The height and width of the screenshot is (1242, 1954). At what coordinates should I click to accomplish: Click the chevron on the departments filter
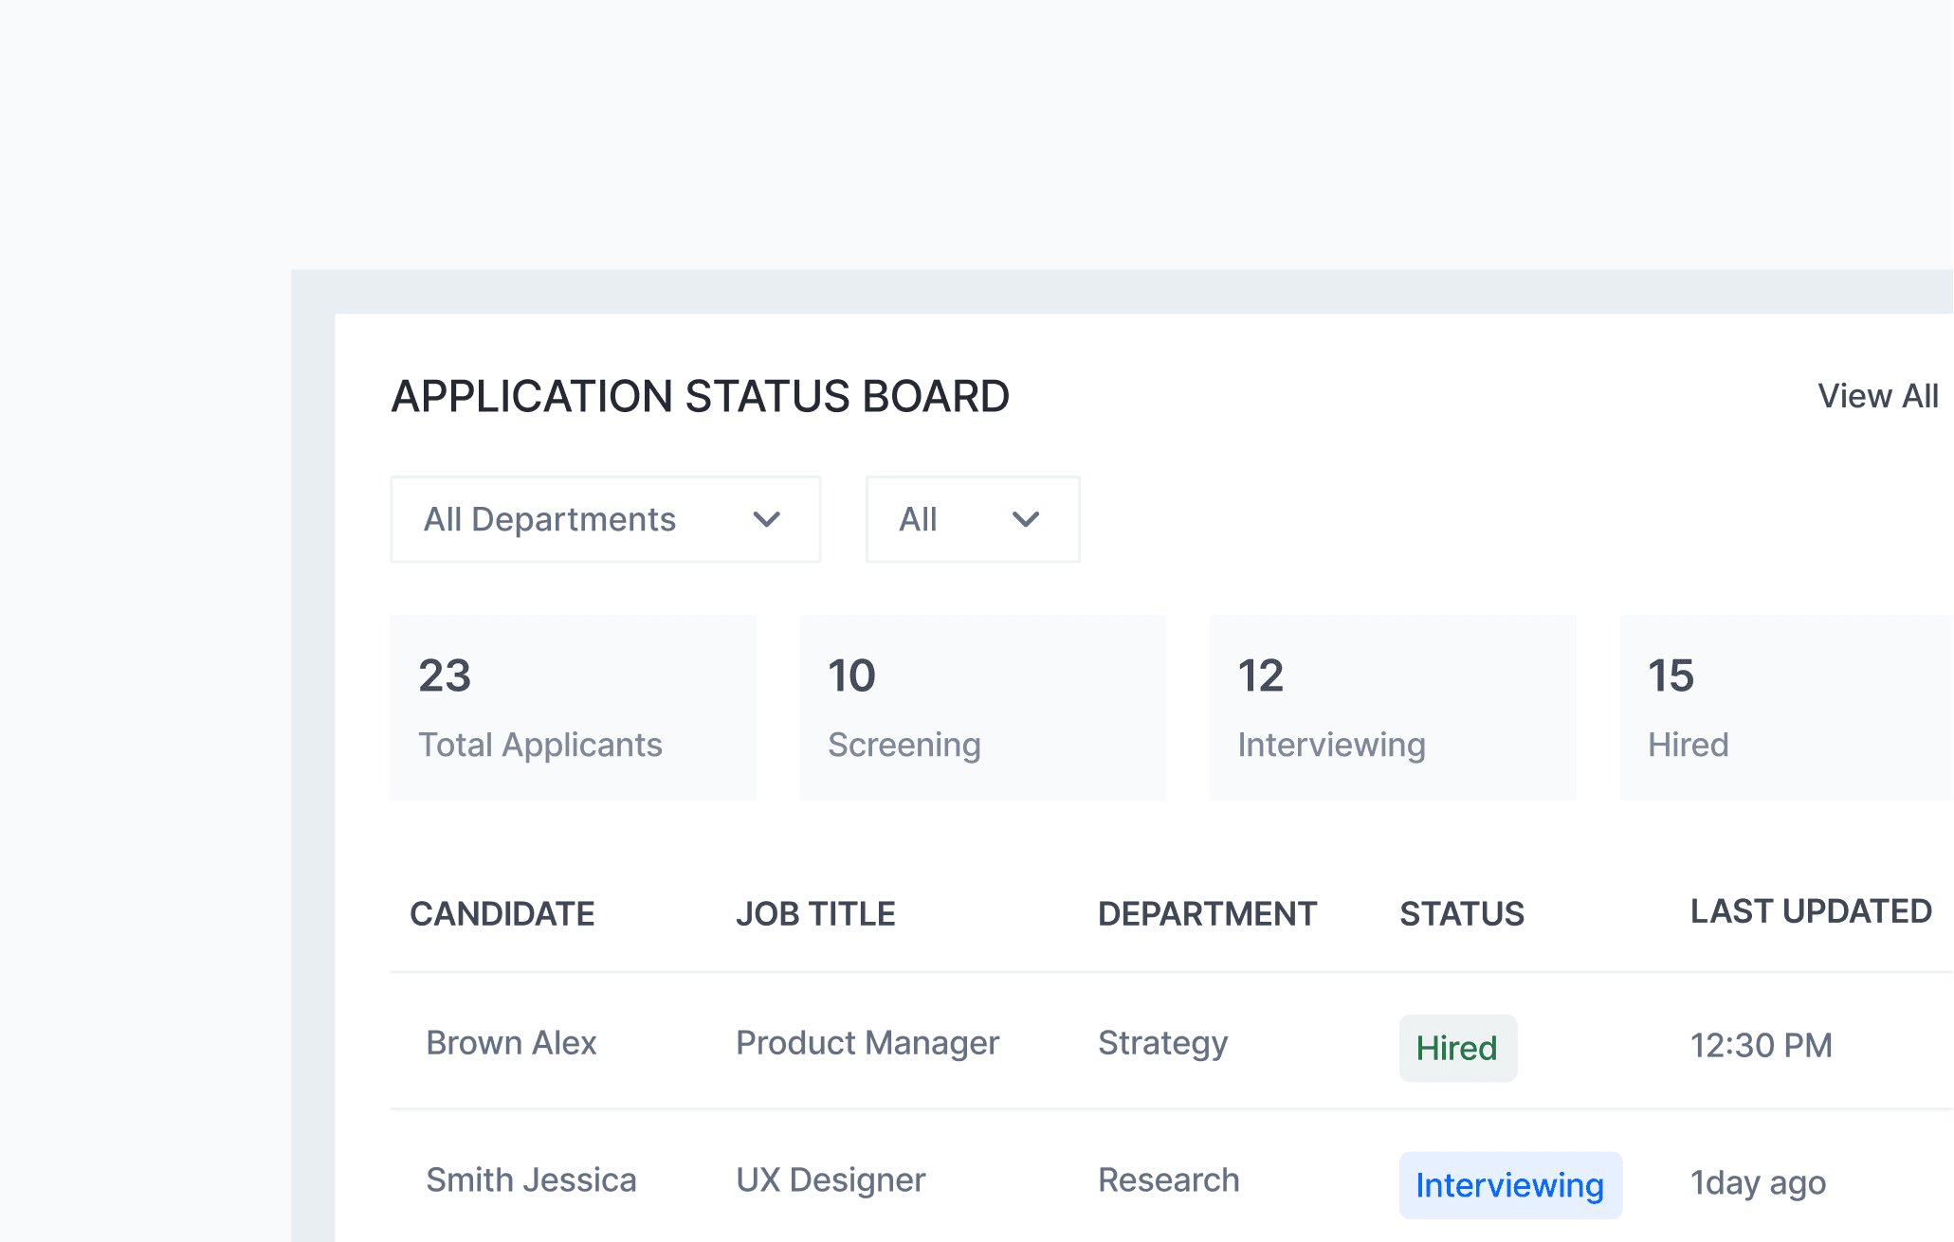tap(768, 519)
